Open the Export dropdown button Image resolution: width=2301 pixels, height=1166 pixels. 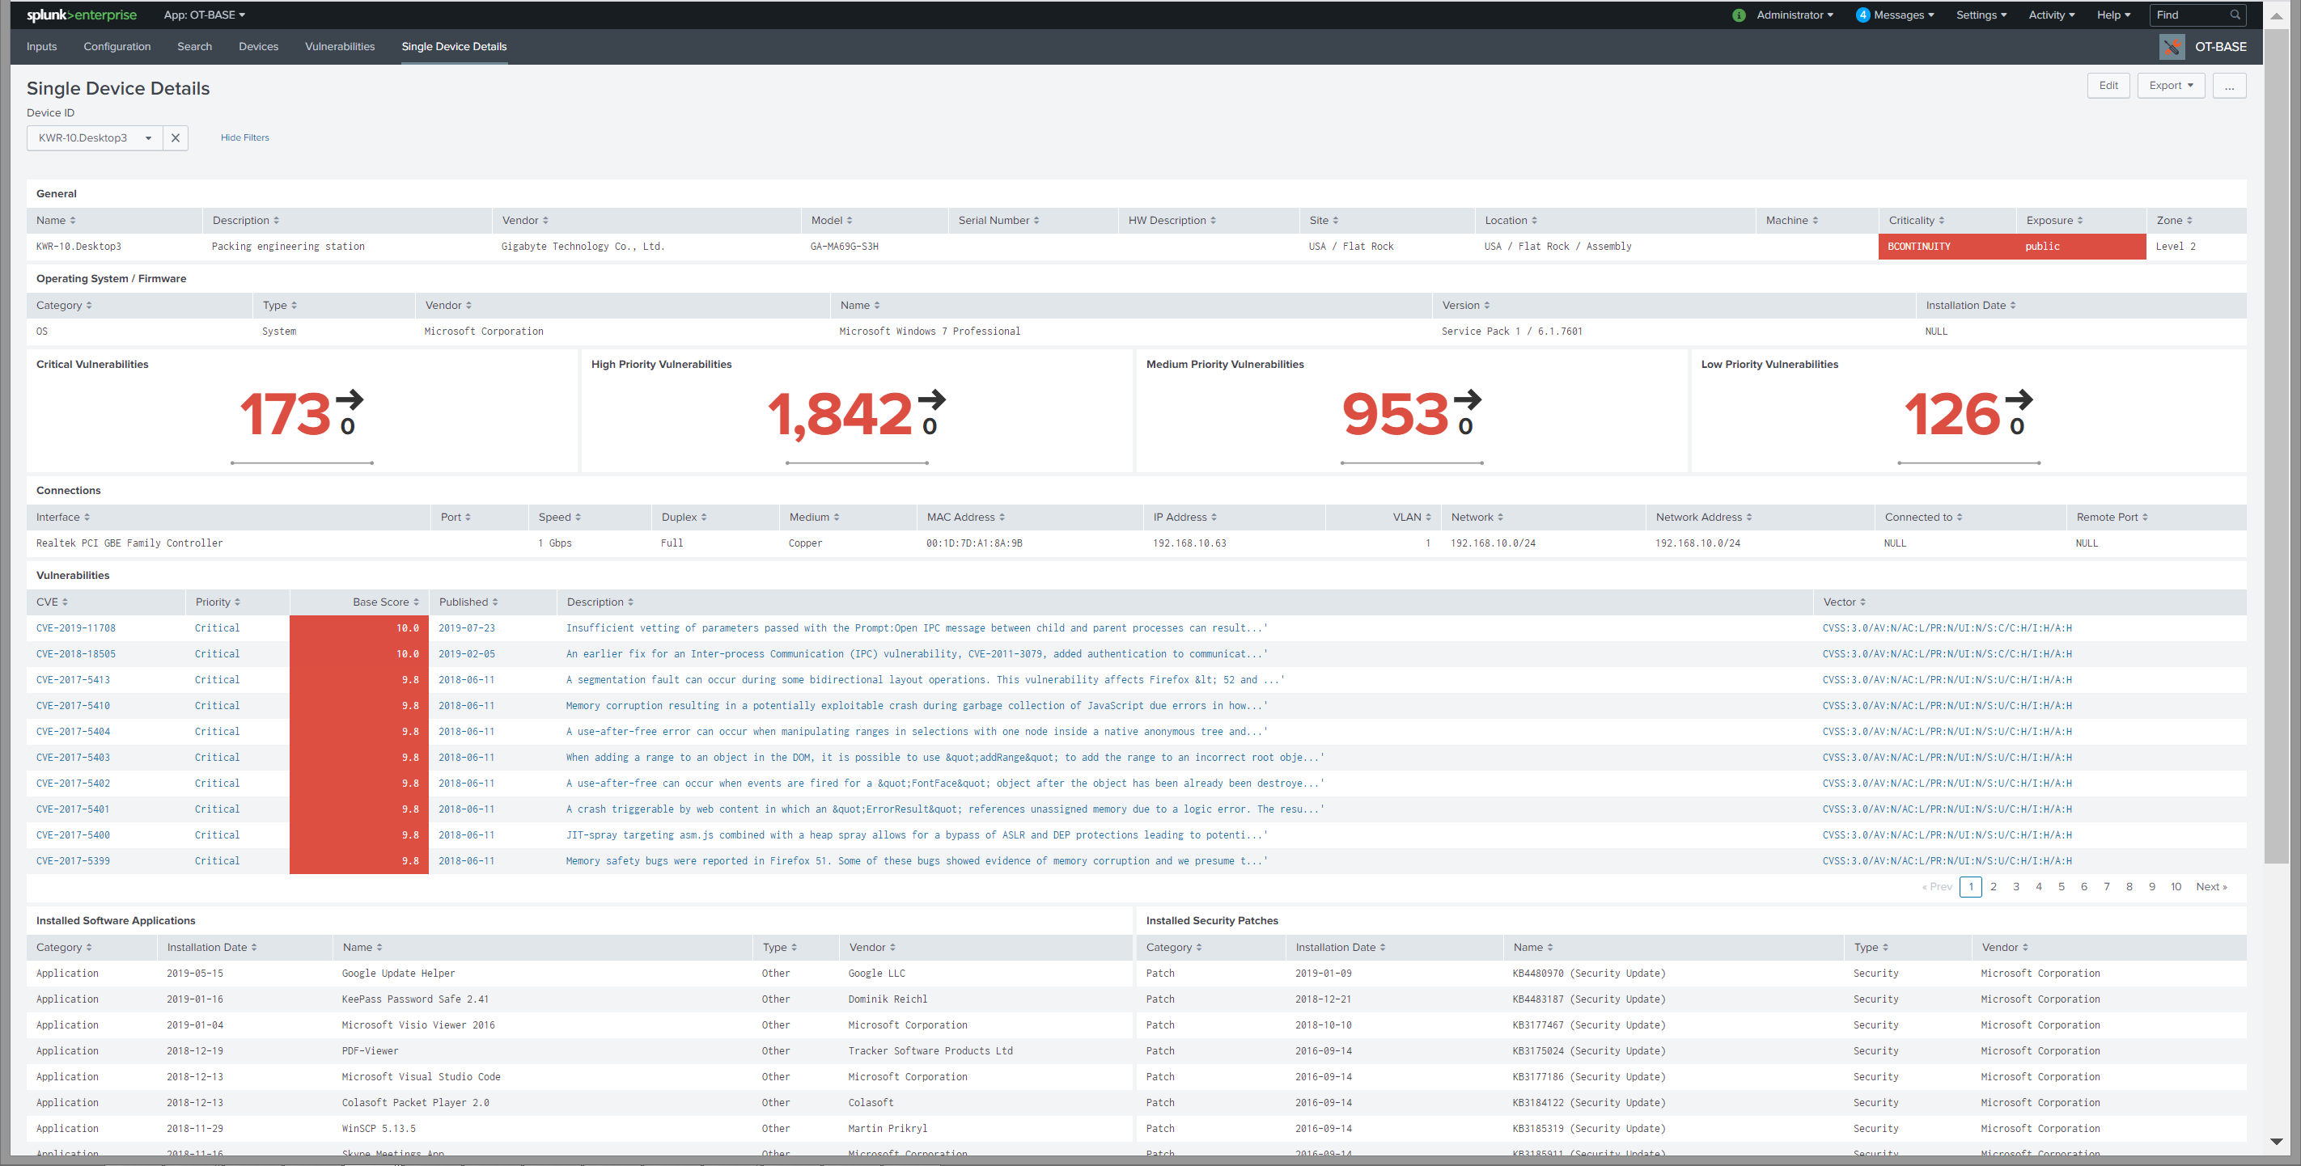[x=2171, y=86]
